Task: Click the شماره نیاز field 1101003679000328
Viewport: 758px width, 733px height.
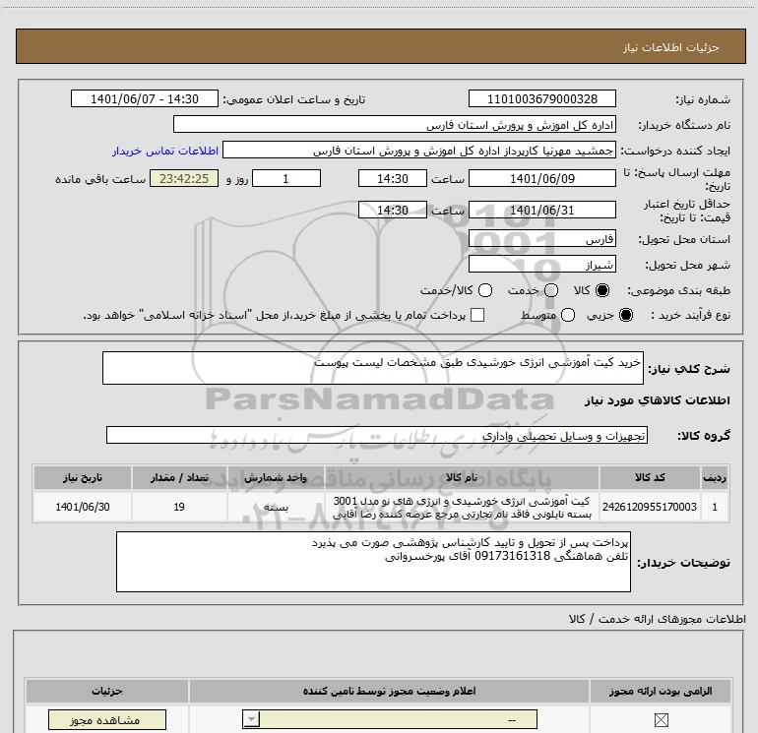Action: coord(541,99)
